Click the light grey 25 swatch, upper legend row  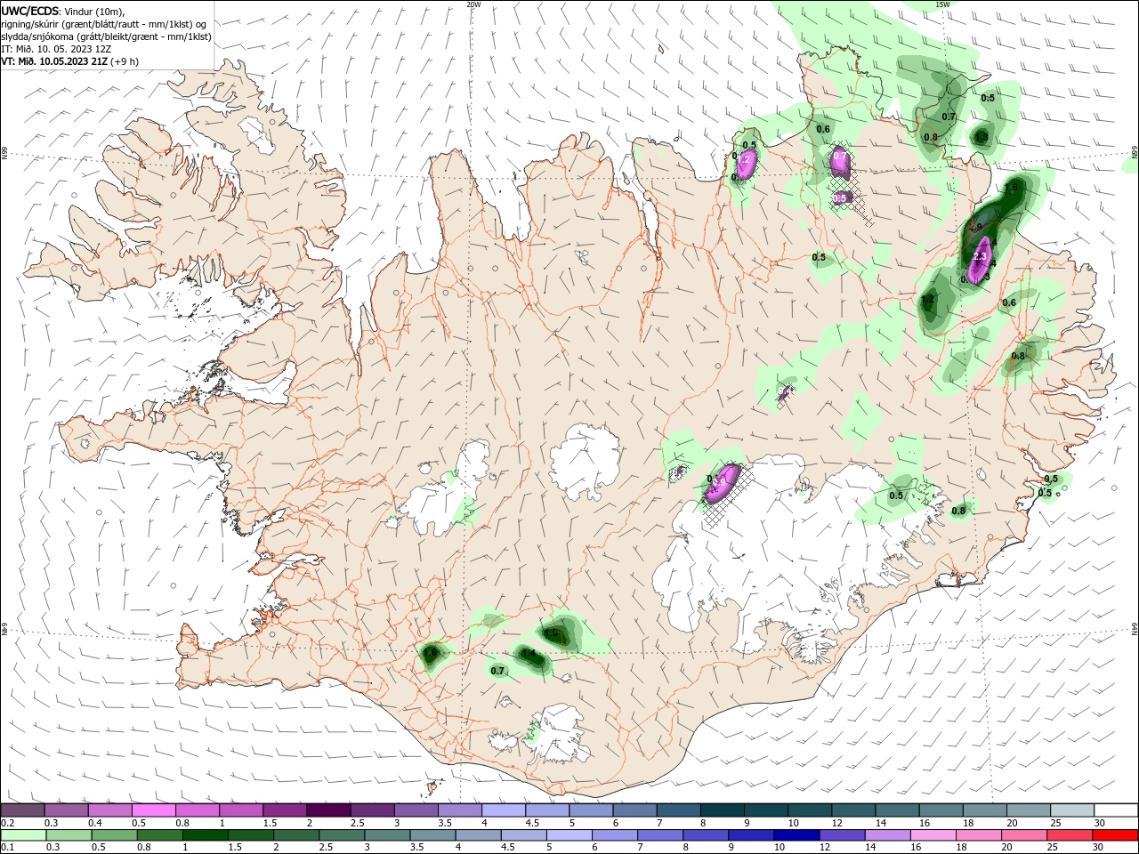(x=1072, y=810)
